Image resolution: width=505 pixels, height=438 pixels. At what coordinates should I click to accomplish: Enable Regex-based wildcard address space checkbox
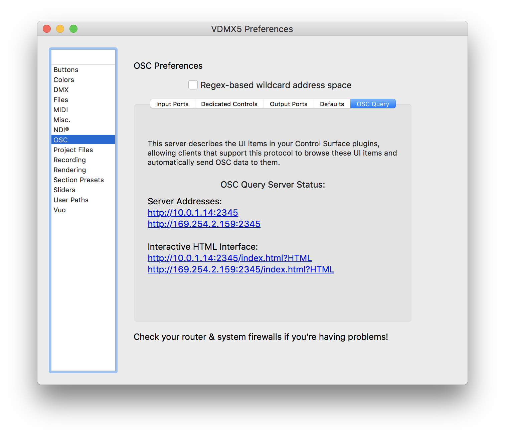(193, 85)
